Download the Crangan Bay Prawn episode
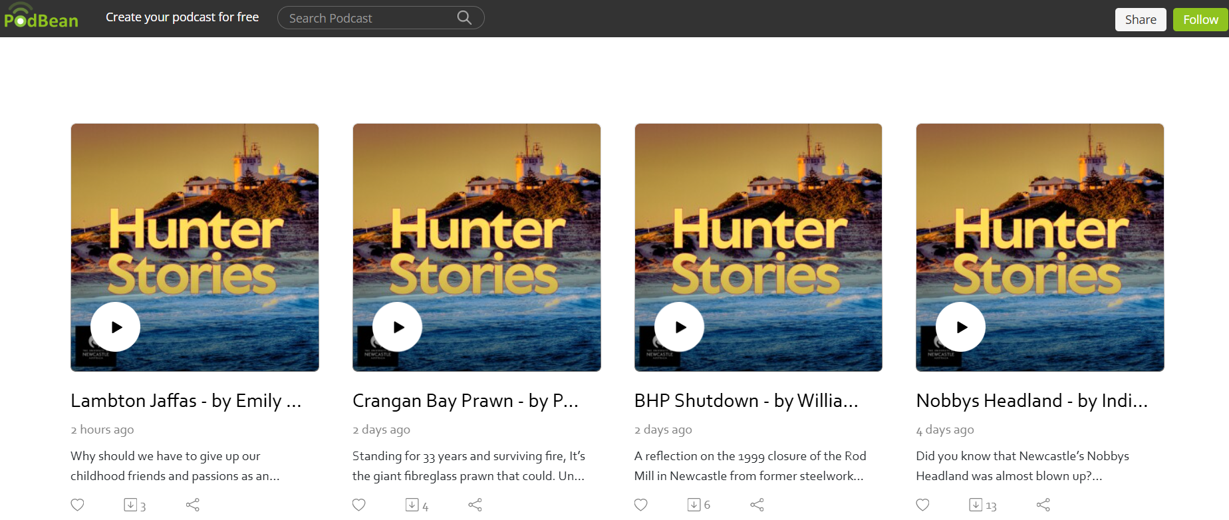This screenshot has height=520, width=1229. pyautogui.click(x=412, y=505)
